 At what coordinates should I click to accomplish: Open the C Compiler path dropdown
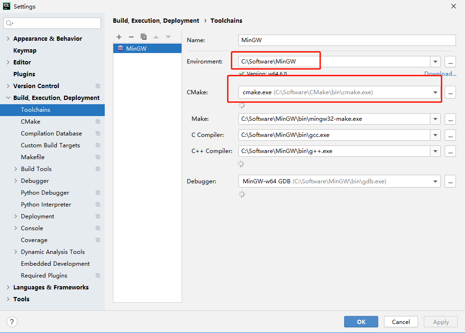435,135
